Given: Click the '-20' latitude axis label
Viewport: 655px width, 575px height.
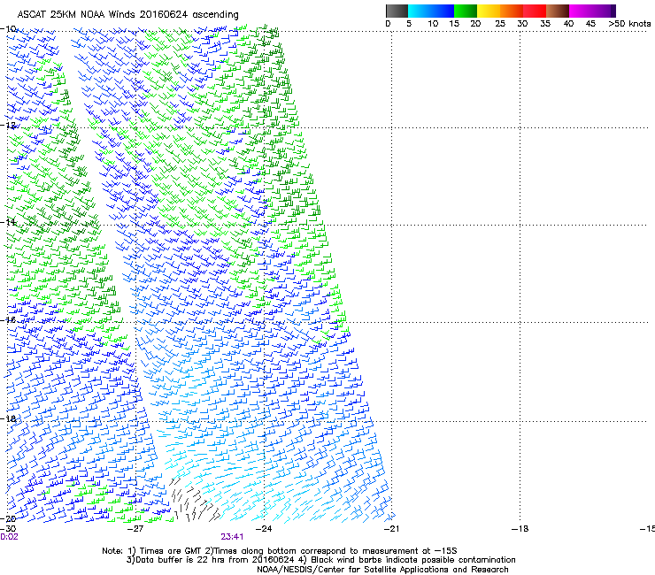Looking at the screenshot, I should [x=8, y=518].
